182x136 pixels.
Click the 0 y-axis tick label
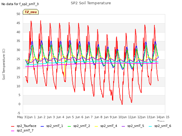tap(19, 104)
